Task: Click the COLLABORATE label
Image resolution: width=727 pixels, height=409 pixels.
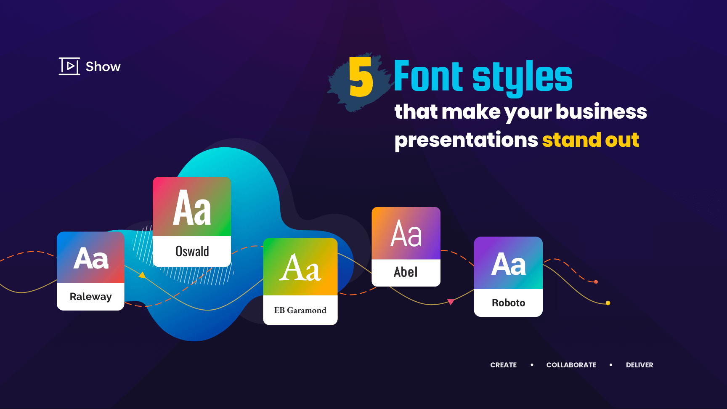Action: [571, 365]
